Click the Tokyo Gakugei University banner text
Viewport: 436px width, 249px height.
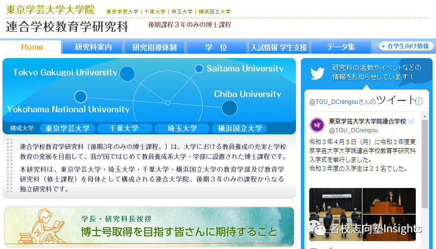[x=65, y=72]
